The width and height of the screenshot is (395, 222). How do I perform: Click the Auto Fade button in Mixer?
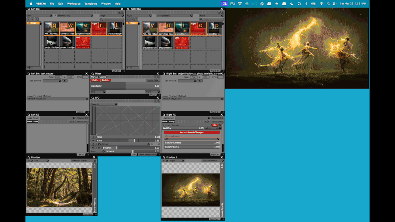[x=153, y=80]
